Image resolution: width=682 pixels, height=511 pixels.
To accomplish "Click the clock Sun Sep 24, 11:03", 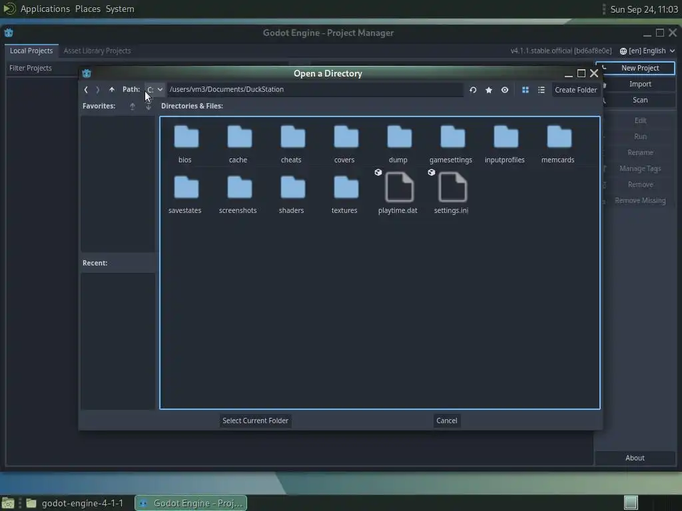I will click(644, 9).
